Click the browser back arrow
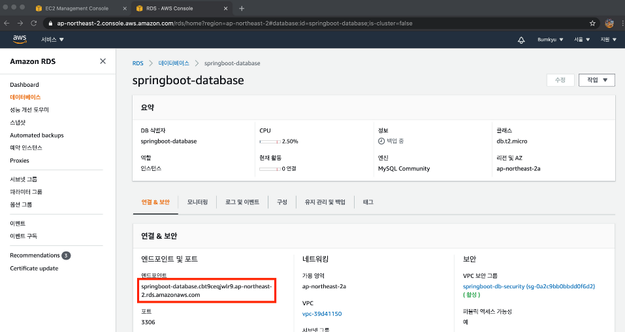 [x=7, y=23]
